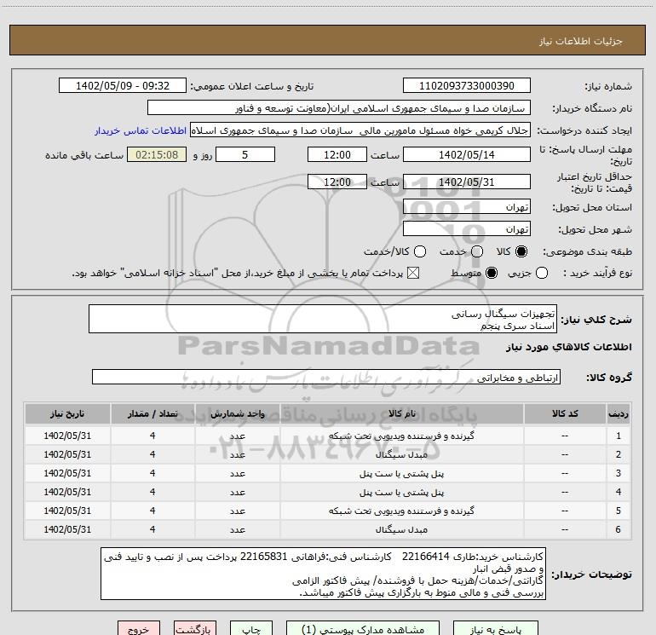Click the delivery city field تهران
The height and width of the screenshot is (635, 656).
coord(467,228)
